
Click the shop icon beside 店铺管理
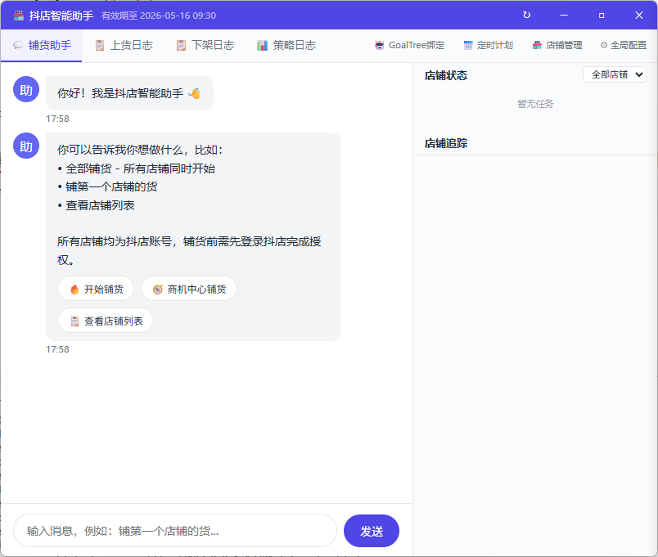pyautogui.click(x=537, y=45)
